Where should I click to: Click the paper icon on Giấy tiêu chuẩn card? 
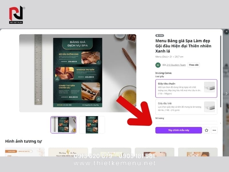[210, 87]
